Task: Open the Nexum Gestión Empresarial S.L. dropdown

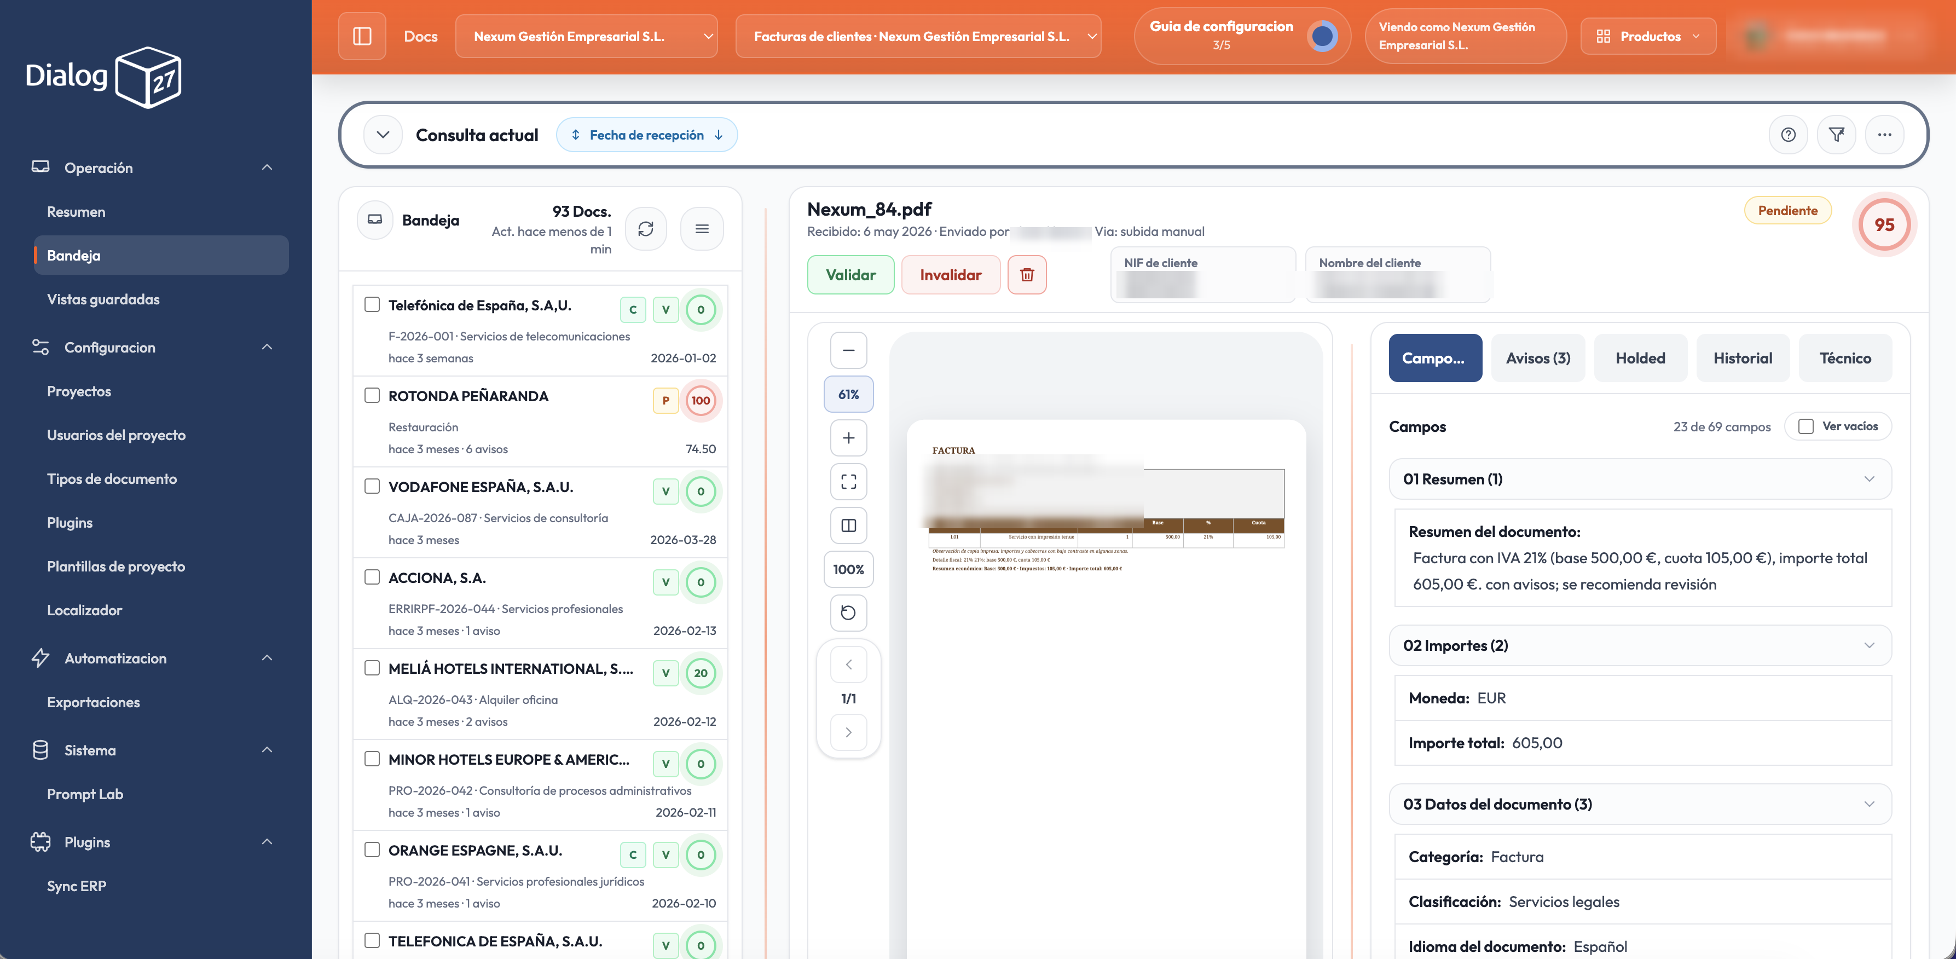Action: pos(586,37)
